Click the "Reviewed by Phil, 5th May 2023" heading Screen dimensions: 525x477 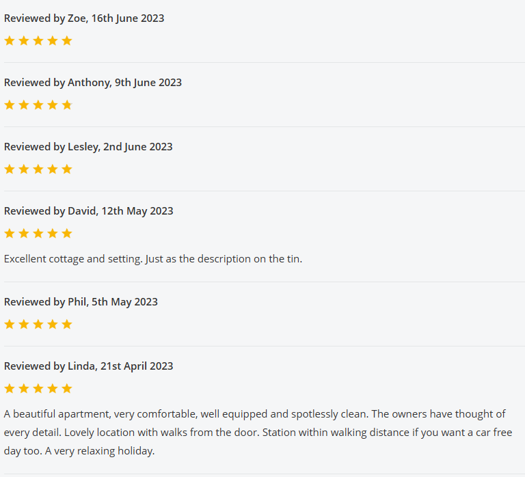point(81,302)
